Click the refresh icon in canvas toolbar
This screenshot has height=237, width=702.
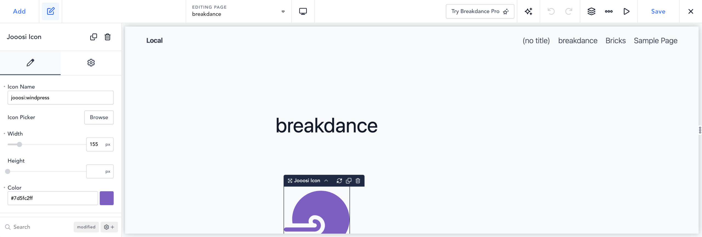339,181
